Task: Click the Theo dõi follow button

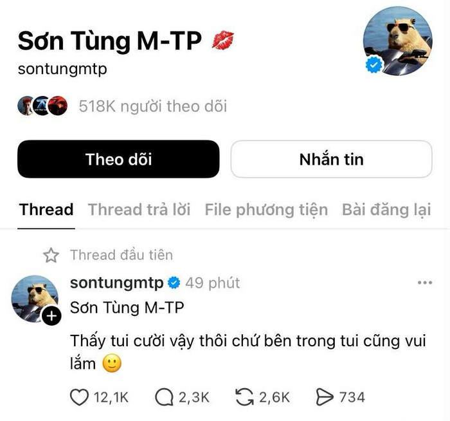Action: coord(118,159)
